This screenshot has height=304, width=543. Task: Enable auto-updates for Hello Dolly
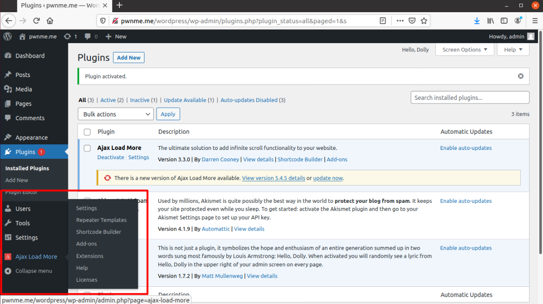coord(465,248)
